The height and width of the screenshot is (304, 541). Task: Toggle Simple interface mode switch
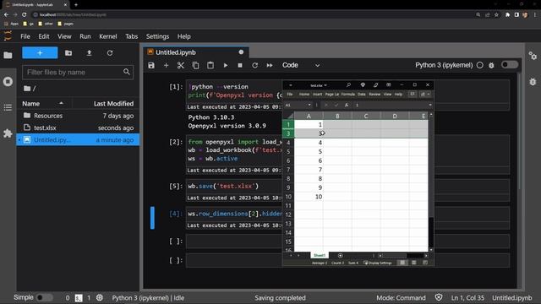point(45,297)
